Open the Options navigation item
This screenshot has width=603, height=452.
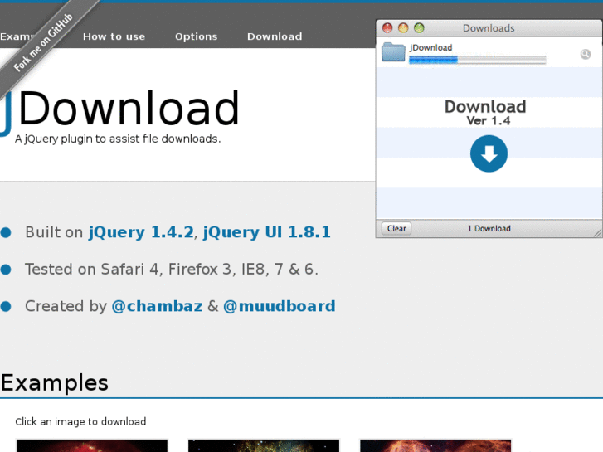[196, 36]
